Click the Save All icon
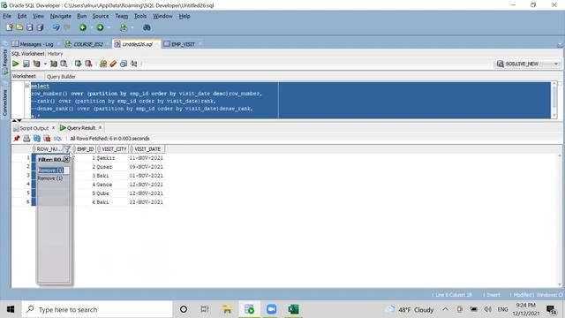This screenshot has height=318, width=565. (40, 27)
